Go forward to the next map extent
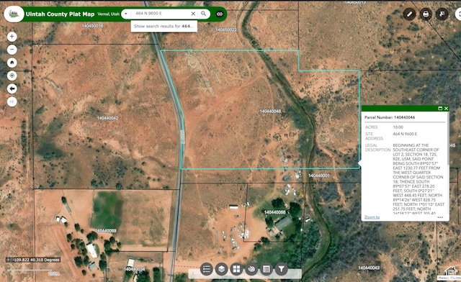This screenshot has height=282, width=461. (x=12, y=101)
